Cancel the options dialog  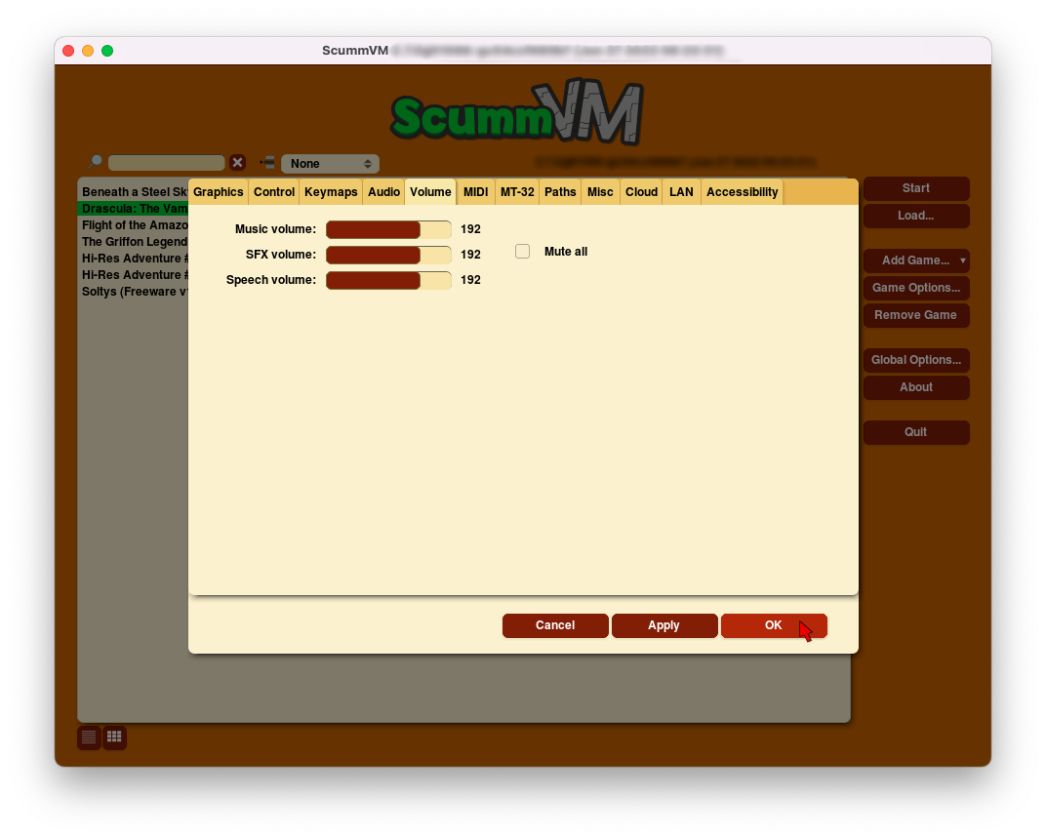[555, 625]
